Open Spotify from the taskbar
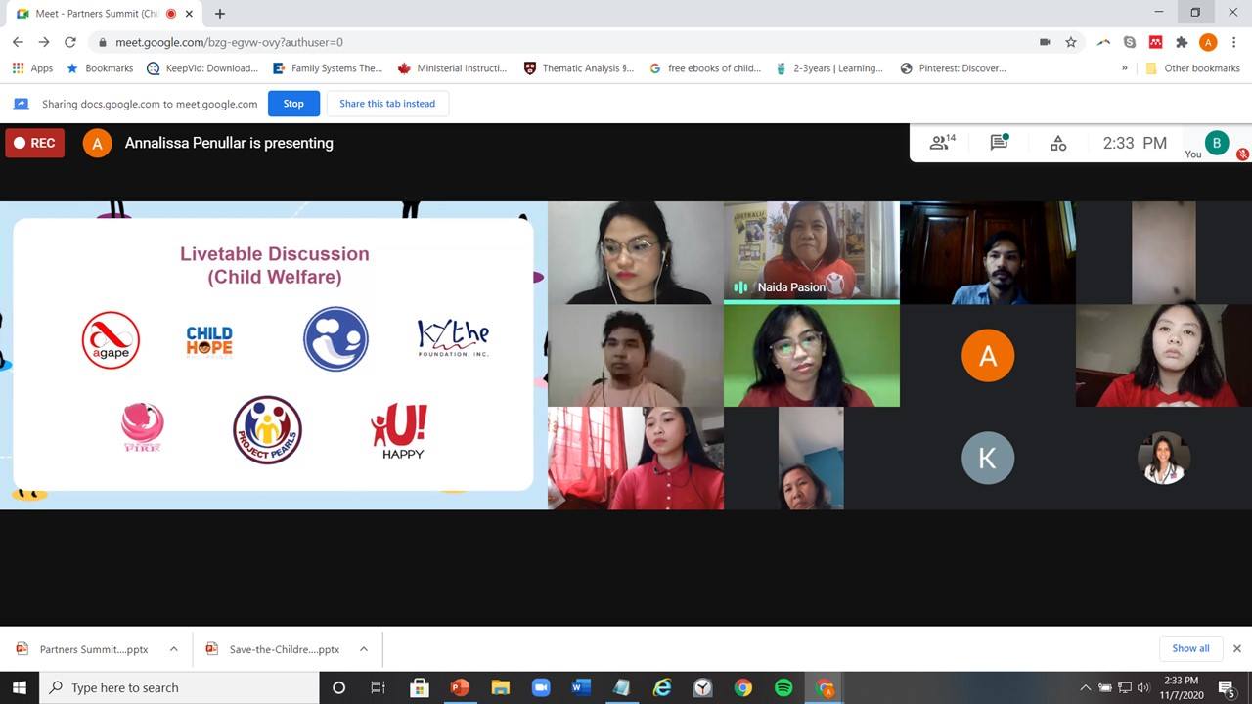The height and width of the screenshot is (704, 1252). pos(782,687)
